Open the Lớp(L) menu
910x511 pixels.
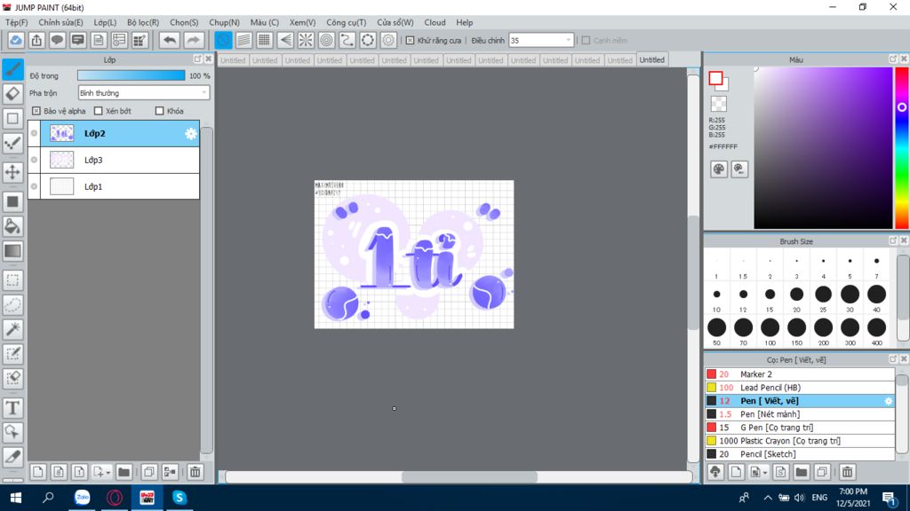(105, 22)
